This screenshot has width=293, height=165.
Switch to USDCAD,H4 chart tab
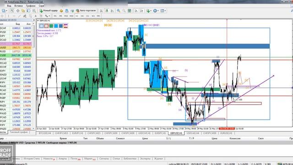tap(193, 133)
